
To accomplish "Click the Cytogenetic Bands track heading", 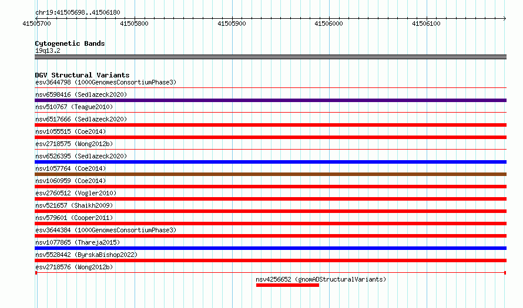I will pos(70,43).
